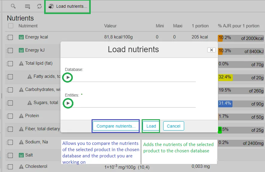The image size is (265, 172).
Task: Click the Valeur column header
Action: tap(110, 26)
